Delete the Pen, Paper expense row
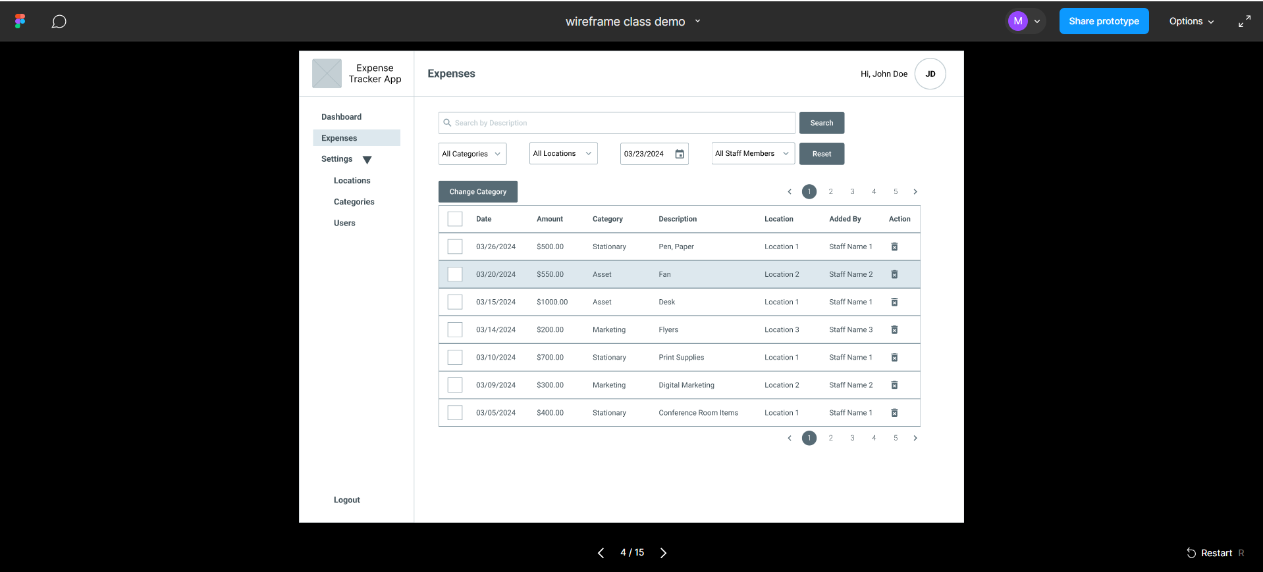 [894, 247]
